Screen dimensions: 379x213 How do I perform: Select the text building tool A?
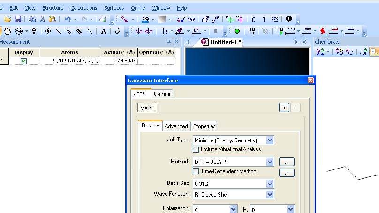pos(104,31)
